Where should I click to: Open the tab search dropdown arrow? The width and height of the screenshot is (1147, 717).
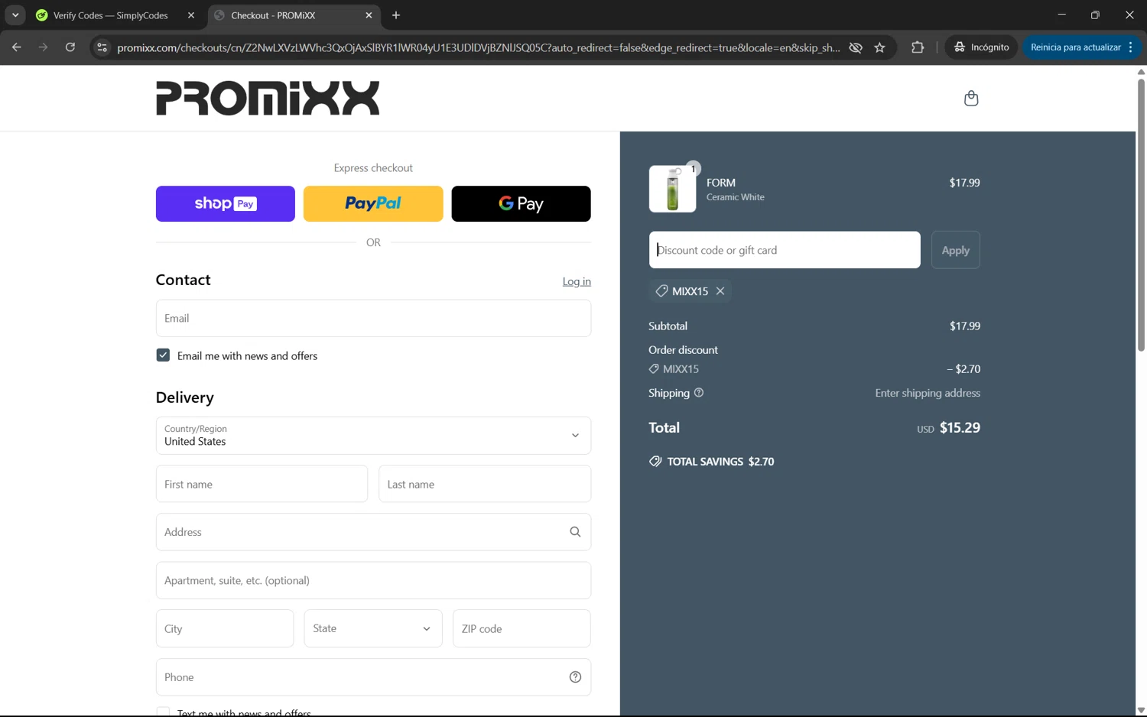click(x=15, y=15)
